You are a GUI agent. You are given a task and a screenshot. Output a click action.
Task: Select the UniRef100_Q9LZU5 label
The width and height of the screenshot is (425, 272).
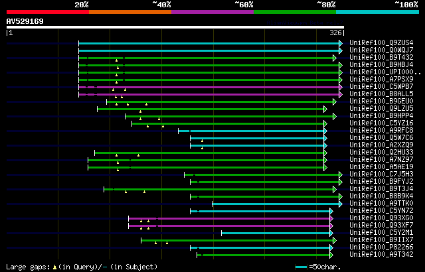pyautogui.click(x=381, y=109)
